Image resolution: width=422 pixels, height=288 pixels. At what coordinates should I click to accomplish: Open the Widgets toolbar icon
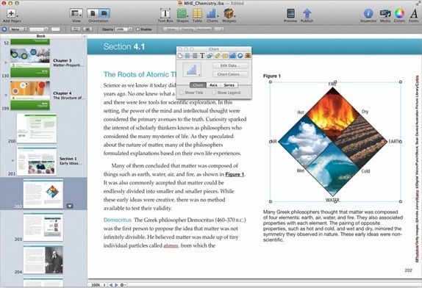pyautogui.click(x=228, y=13)
